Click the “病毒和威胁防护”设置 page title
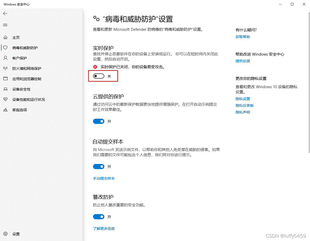 point(138,19)
